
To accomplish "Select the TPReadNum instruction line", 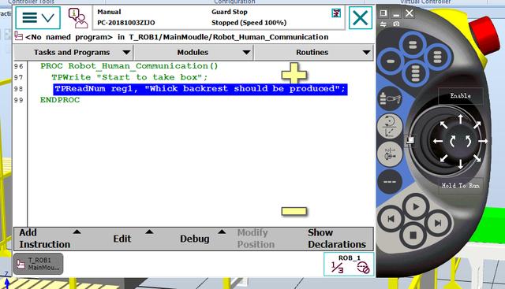I will [x=200, y=89].
